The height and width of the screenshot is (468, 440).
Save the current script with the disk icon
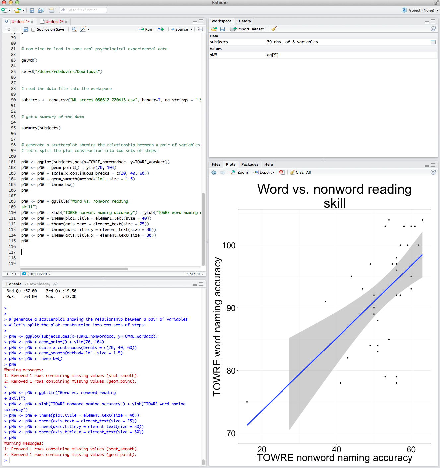26,29
